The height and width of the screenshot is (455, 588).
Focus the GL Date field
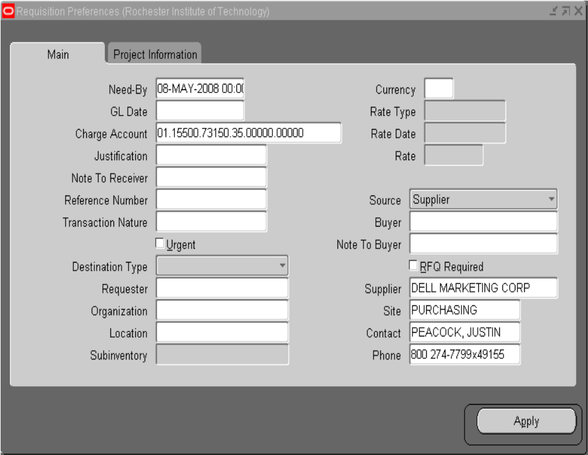click(x=200, y=111)
